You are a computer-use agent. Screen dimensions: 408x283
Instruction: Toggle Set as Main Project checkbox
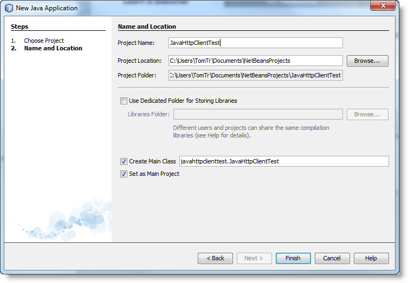[124, 174]
